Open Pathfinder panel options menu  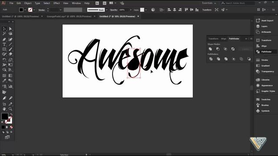tap(251, 39)
